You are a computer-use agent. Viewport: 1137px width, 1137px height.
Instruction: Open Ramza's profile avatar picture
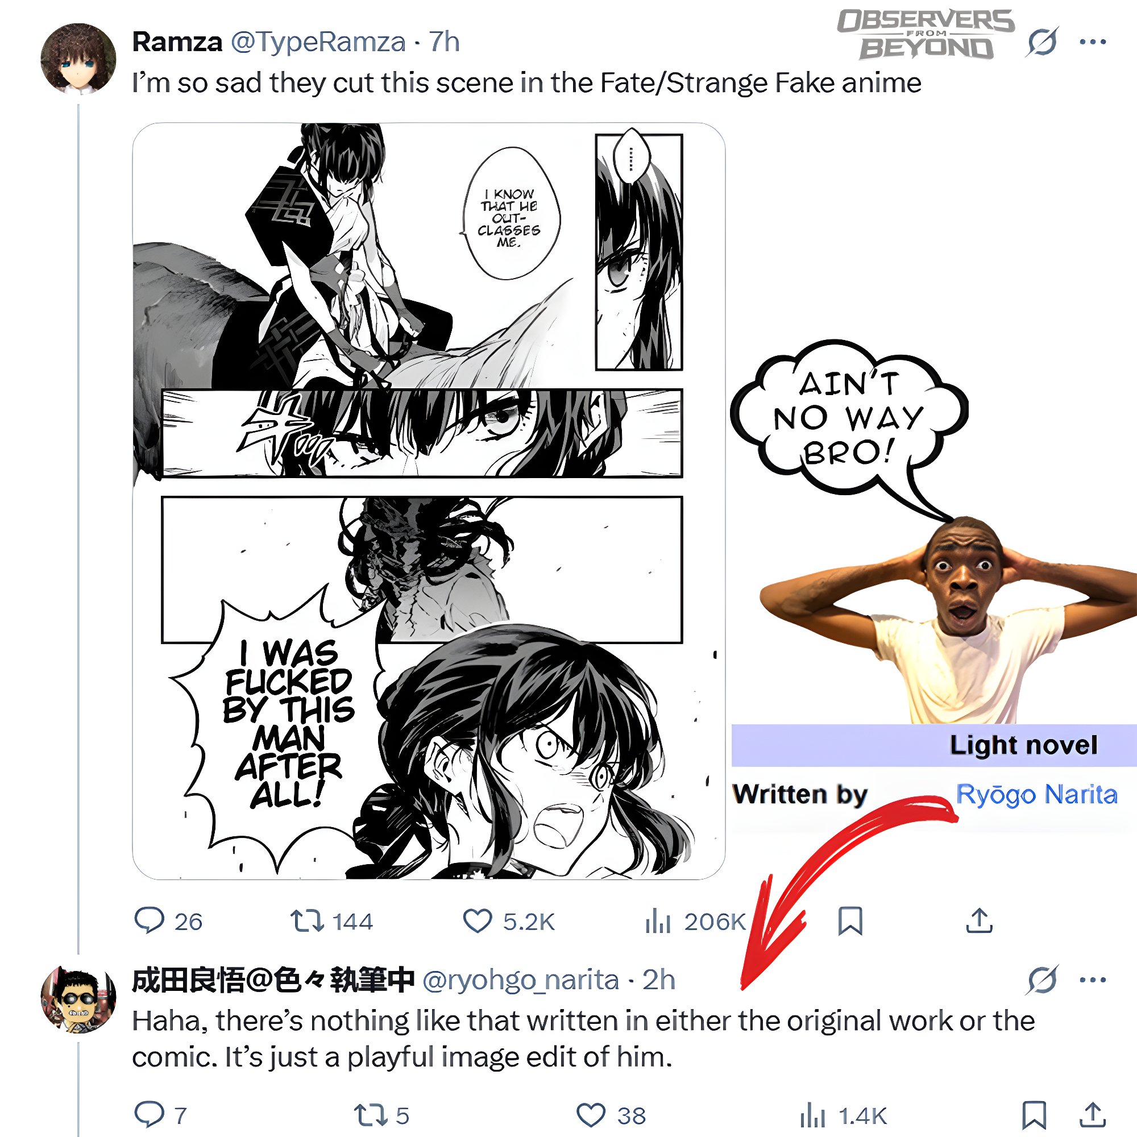point(78,59)
